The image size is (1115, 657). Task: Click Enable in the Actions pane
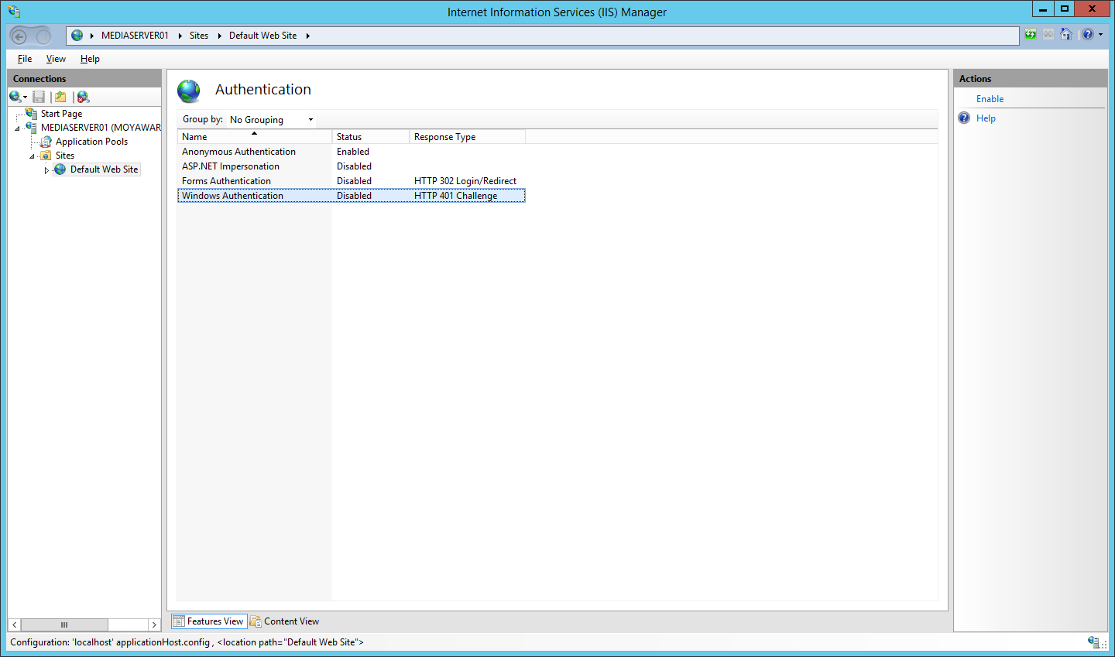(x=990, y=99)
